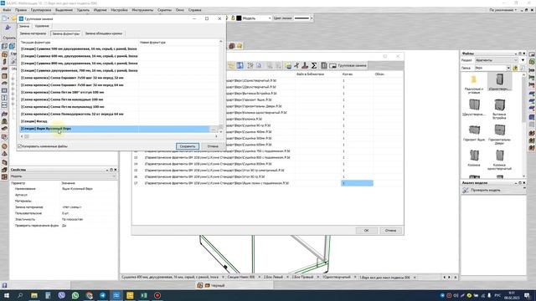Screen dimensions: 536x301
Task: Switch to the Замена материала tab
Action: (33, 33)
